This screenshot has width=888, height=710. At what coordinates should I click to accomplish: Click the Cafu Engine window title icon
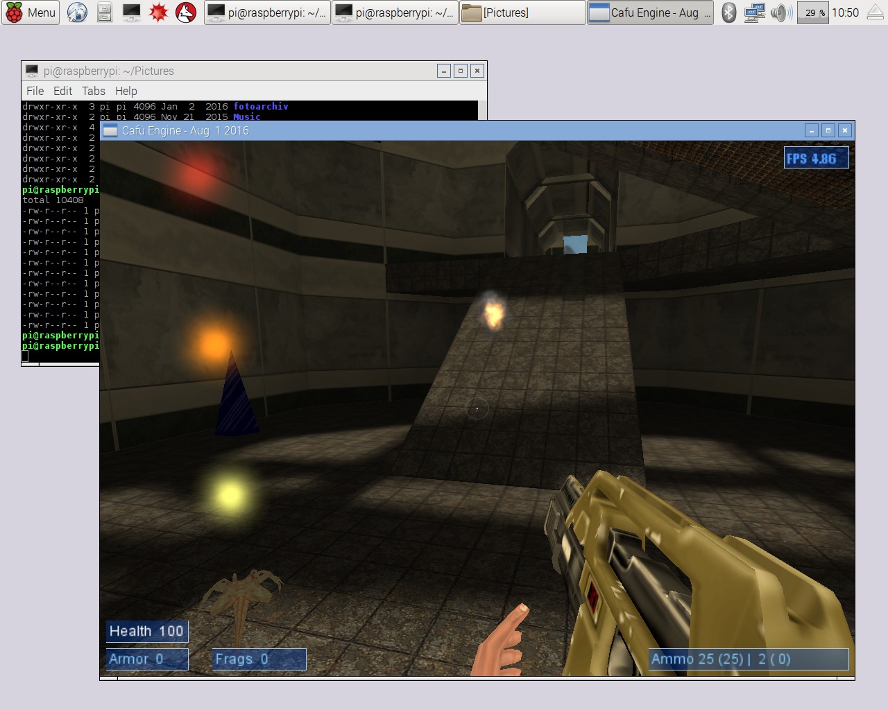[110, 130]
